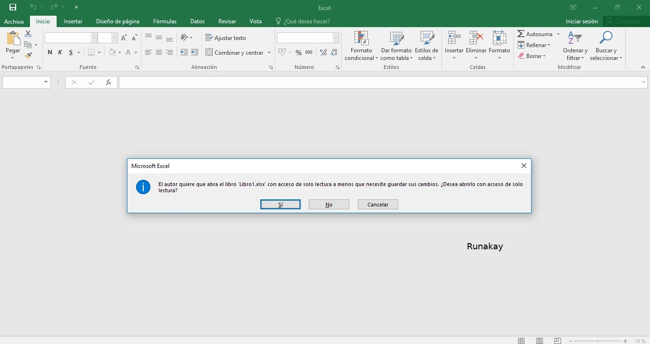The image size is (650, 344).
Task: Open the number format dropdown
Action: (x=336, y=38)
